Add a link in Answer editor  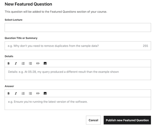[38, 93]
